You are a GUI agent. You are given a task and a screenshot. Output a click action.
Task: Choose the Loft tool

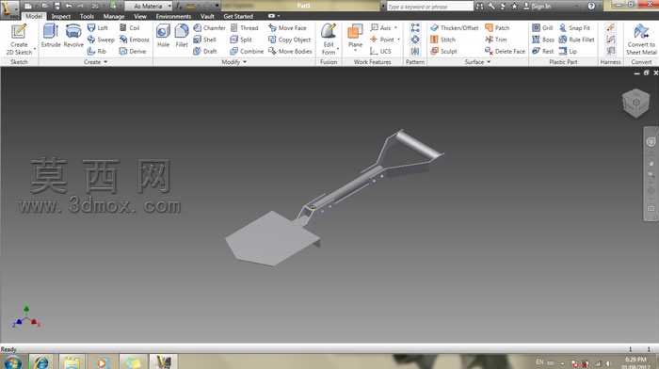(x=98, y=27)
